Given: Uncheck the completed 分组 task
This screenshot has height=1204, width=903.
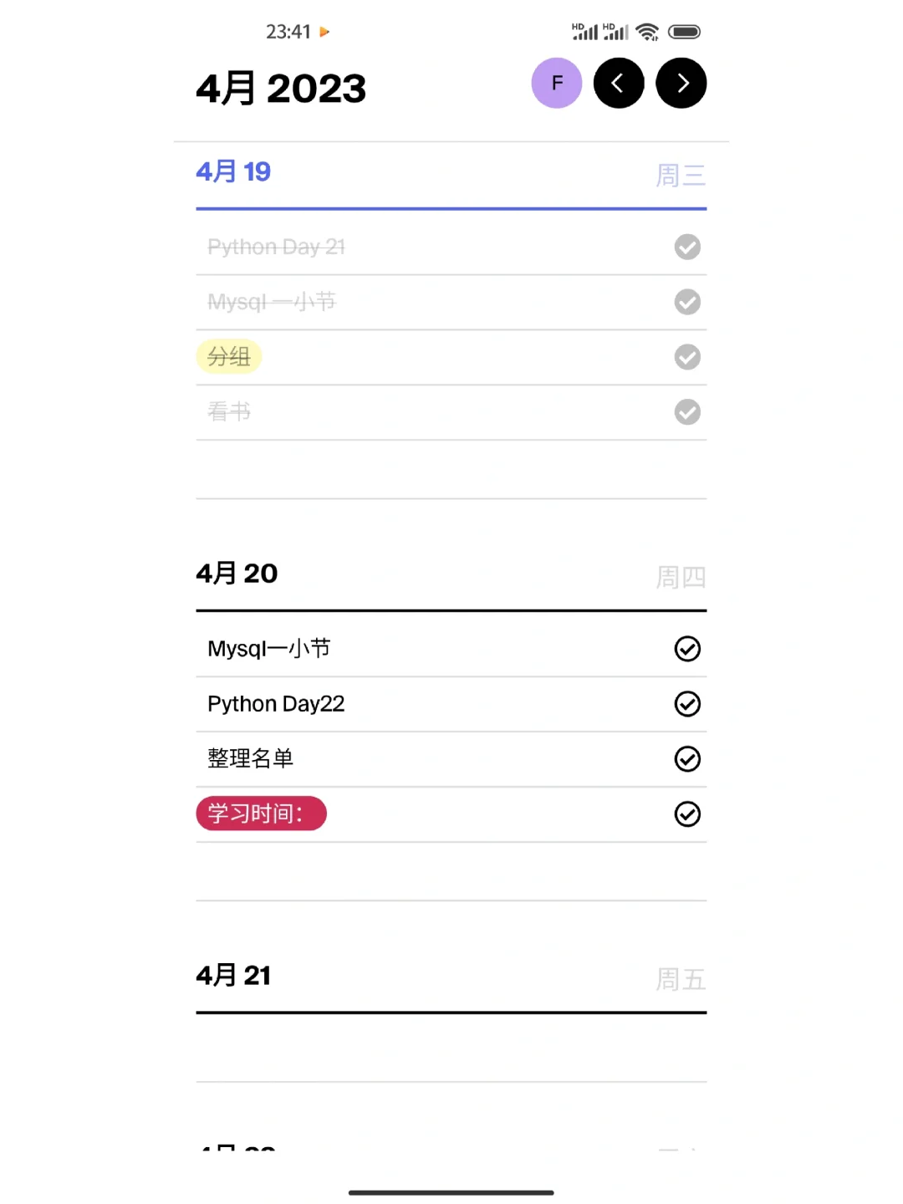Looking at the screenshot, I should pos(687,357).
